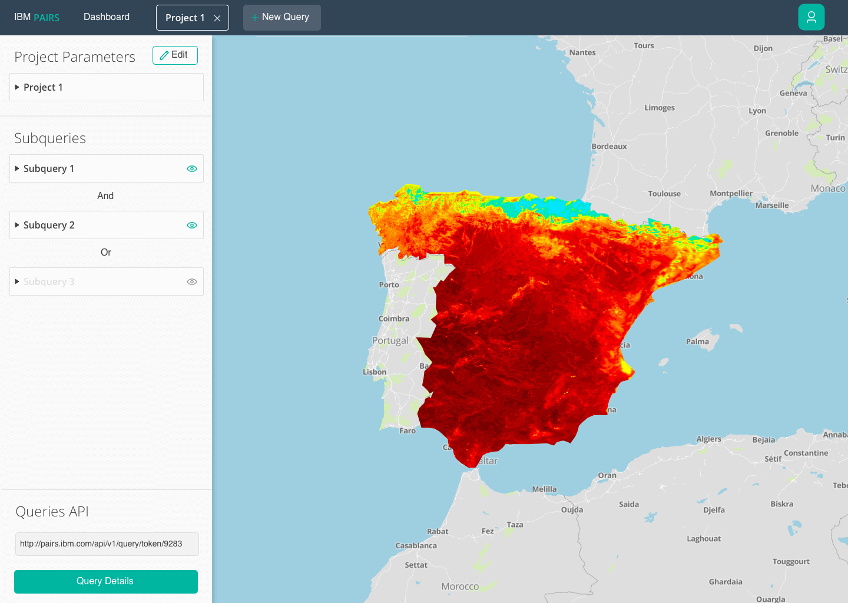Image resolution: width=848 pixels, height=603 pixels.
Task: Click the And operator between subqueries
Action: coord(105,196)
